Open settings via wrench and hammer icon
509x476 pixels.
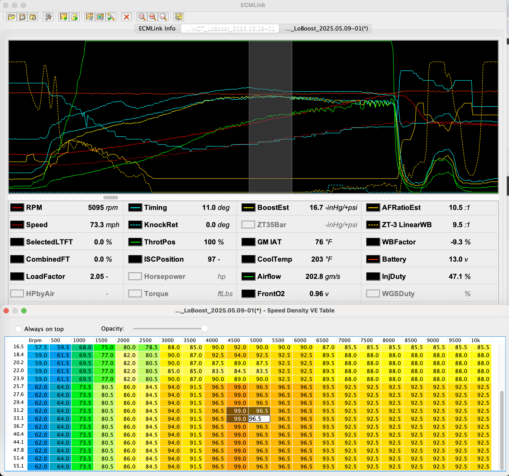point(48,17)
